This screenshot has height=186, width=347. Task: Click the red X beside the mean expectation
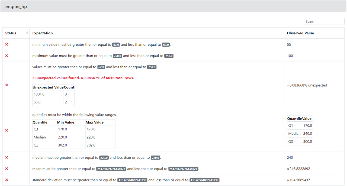click(7, 169)
